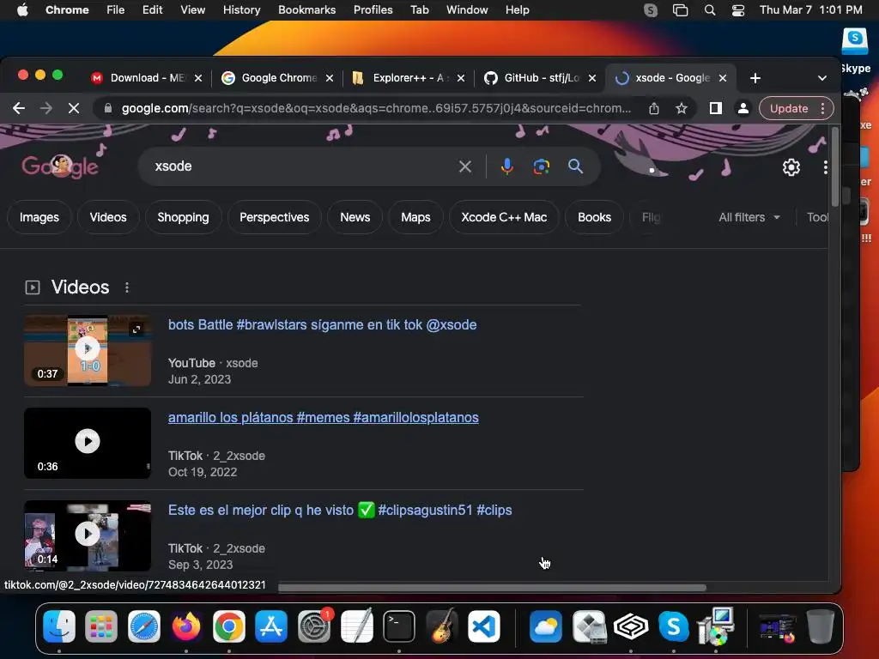Select the Videos filter chip
The width and height of the screenshot is (879, 659).
click(x=108, y=217)
